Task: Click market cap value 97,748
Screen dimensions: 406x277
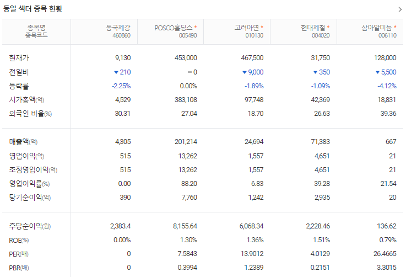Action: (254, 100)
